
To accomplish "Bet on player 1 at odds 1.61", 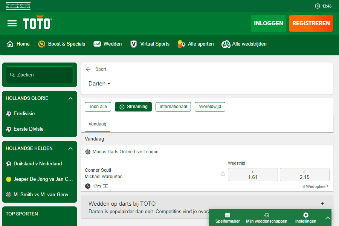I will click(253, 174).
